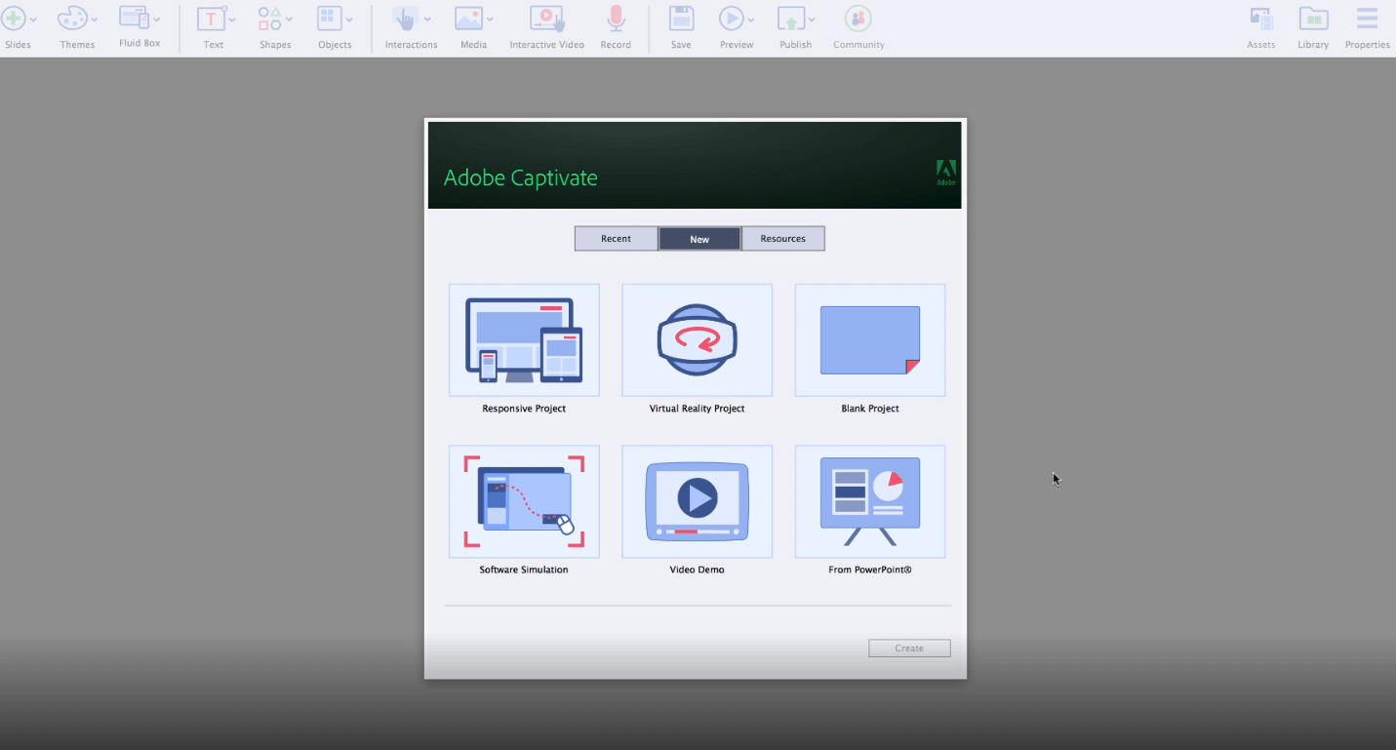This screenshot has width=1396, height=750.
Task: Expand the Text dropdown arrow
Action: [232, 20]
